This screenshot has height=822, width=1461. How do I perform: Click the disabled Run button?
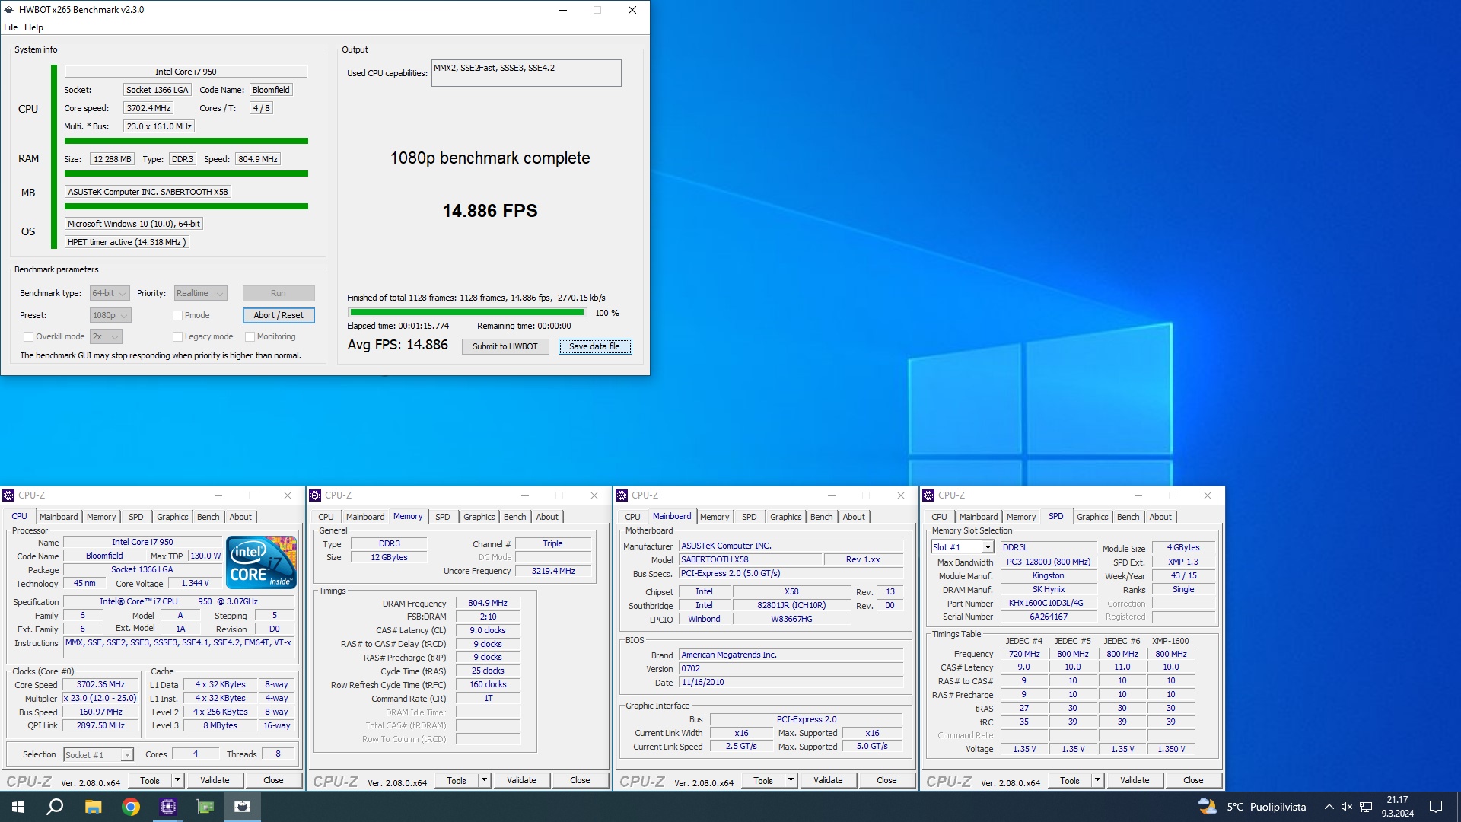tap(279, 293)
